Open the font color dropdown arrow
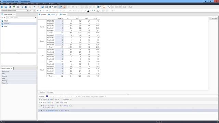This screenshot has height=123, width=219. (90, 11)
